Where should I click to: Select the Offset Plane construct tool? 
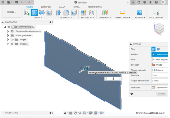pyautogui.click(x=105, y=12)
